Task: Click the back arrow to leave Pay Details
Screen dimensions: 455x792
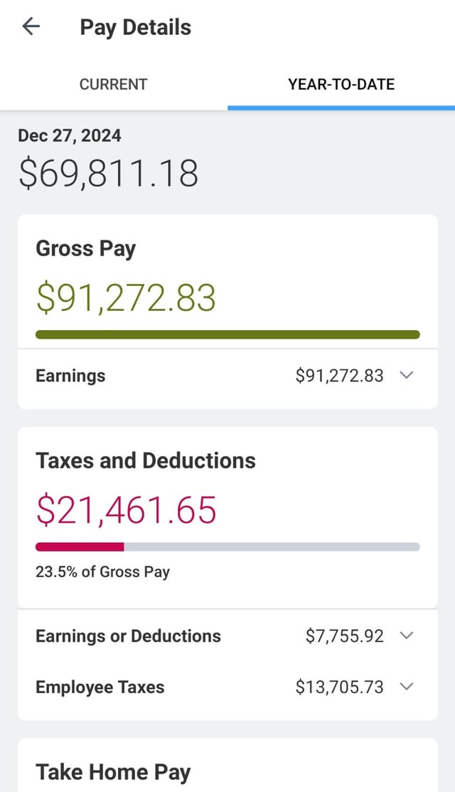Action: pos(30,26)
